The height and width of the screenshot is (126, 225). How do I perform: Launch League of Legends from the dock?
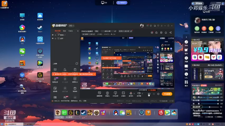(x=77, y=113)
